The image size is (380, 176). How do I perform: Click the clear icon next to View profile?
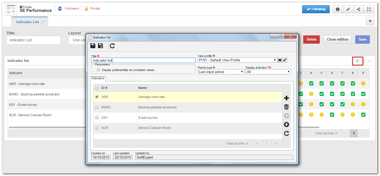[285, 60]
